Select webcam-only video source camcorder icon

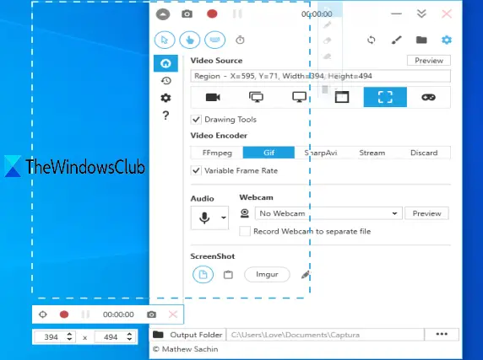coord(213,97)
